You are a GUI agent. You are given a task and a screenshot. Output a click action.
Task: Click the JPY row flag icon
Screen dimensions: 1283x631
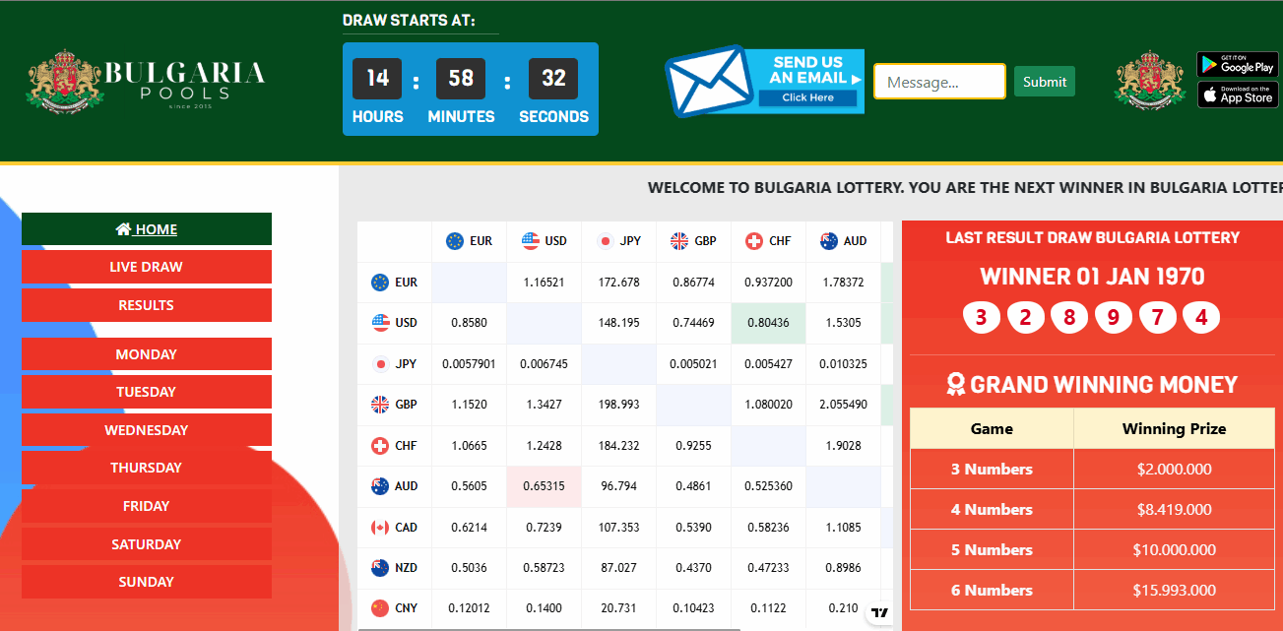[x=380, y=364]
